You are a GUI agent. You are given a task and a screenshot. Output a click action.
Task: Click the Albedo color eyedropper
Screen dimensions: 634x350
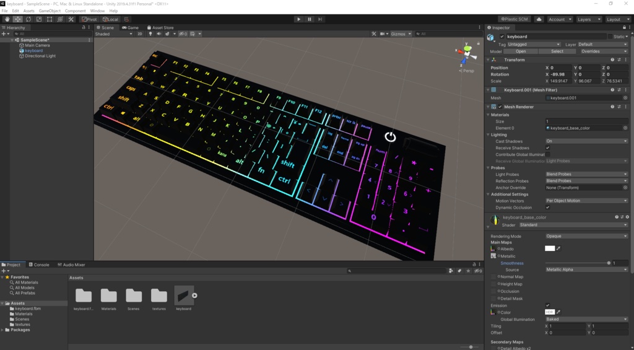[558, 248]
